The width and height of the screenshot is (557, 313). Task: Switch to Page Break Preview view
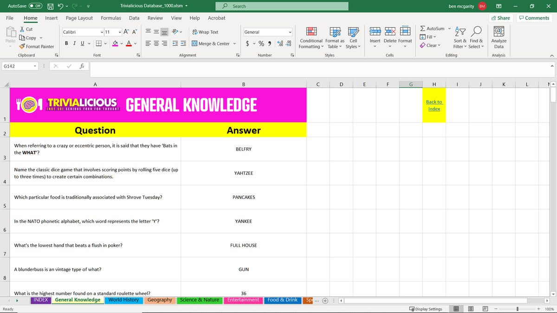[486, 309]
